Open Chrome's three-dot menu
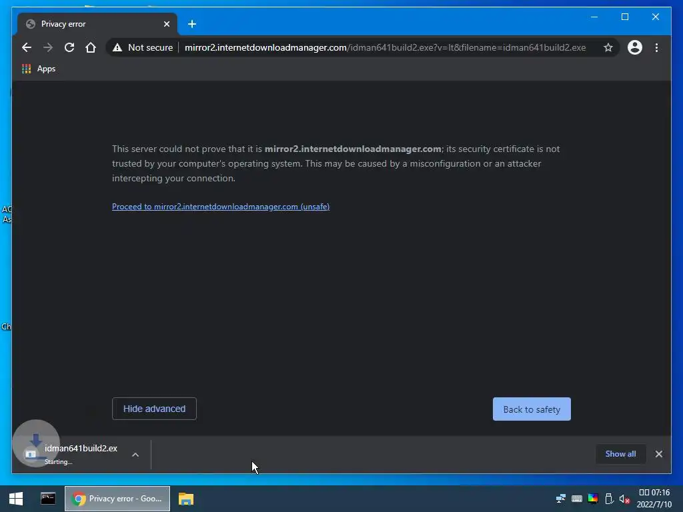The height and width of the screenshot is (512, 683). [656, 47]
